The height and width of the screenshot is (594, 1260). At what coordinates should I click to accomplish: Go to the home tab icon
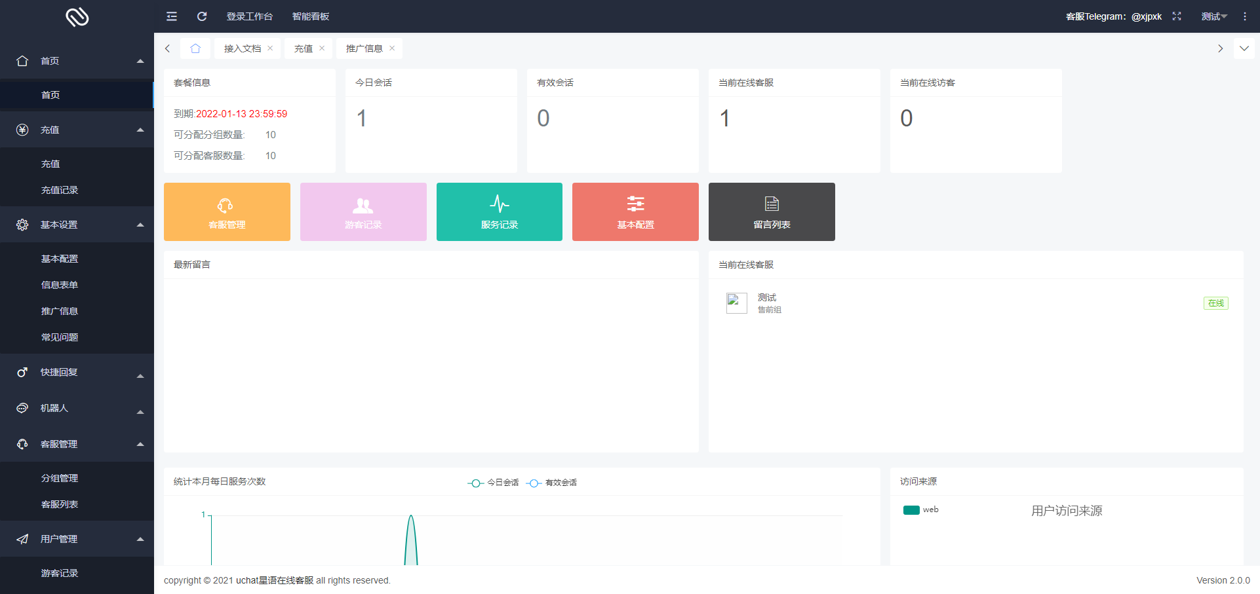pos(195,48)
